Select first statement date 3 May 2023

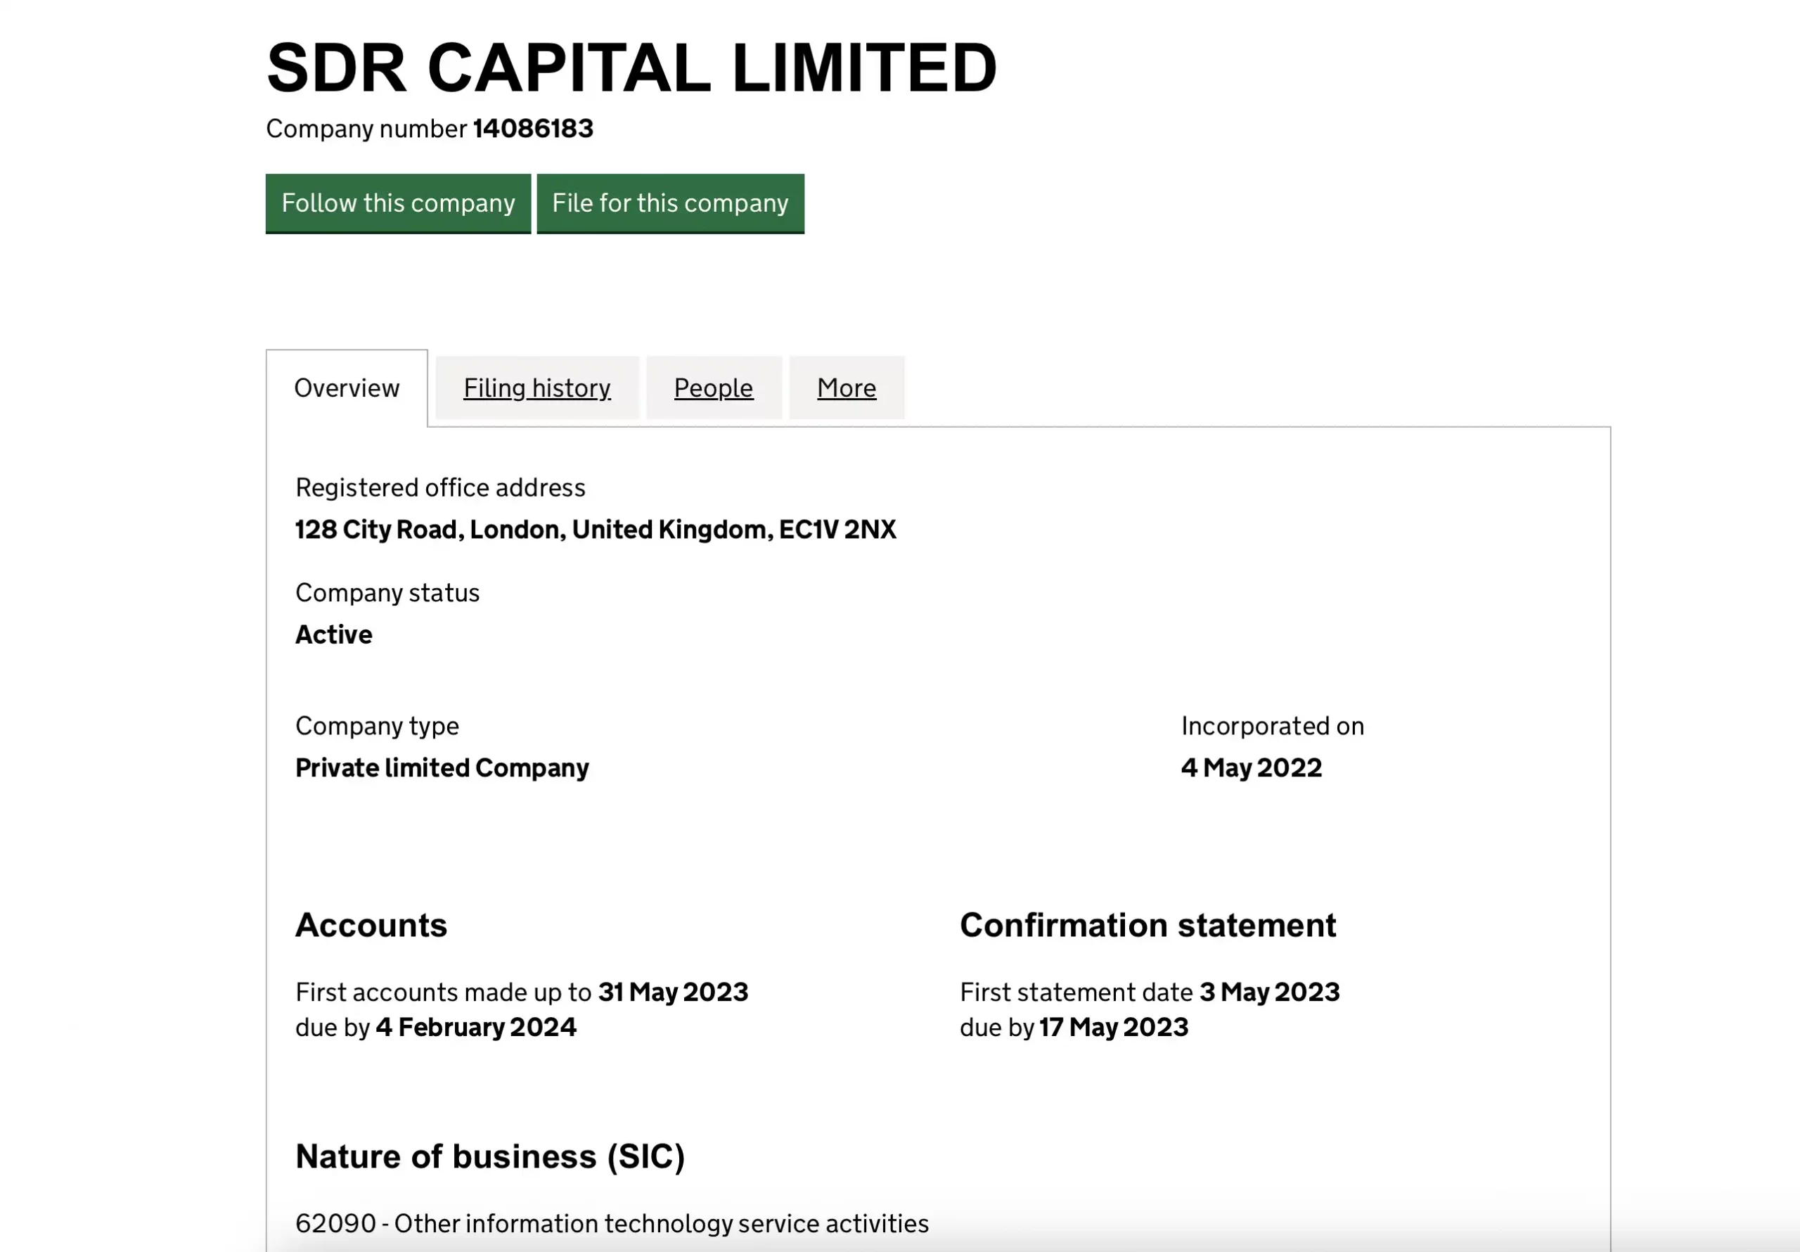(x=1270, y=992)
